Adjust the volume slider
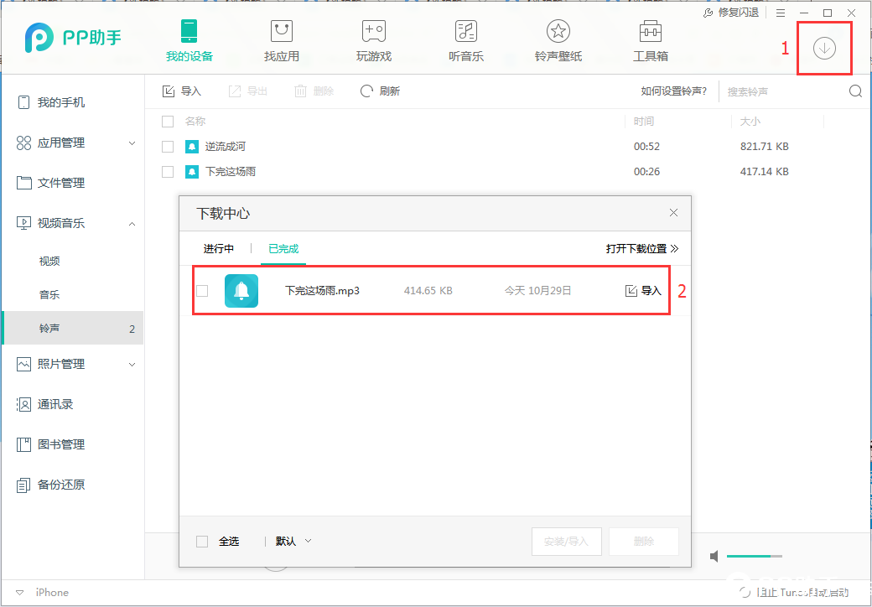 [x=754, y=557]
